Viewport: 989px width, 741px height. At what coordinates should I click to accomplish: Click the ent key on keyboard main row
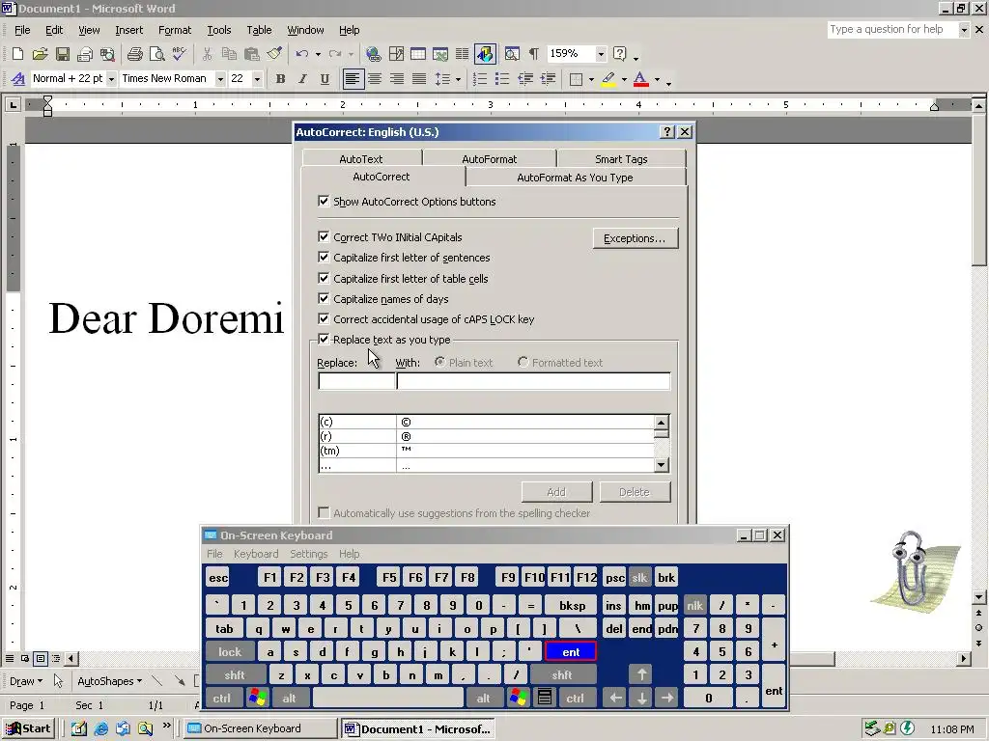tap(570, 651)
